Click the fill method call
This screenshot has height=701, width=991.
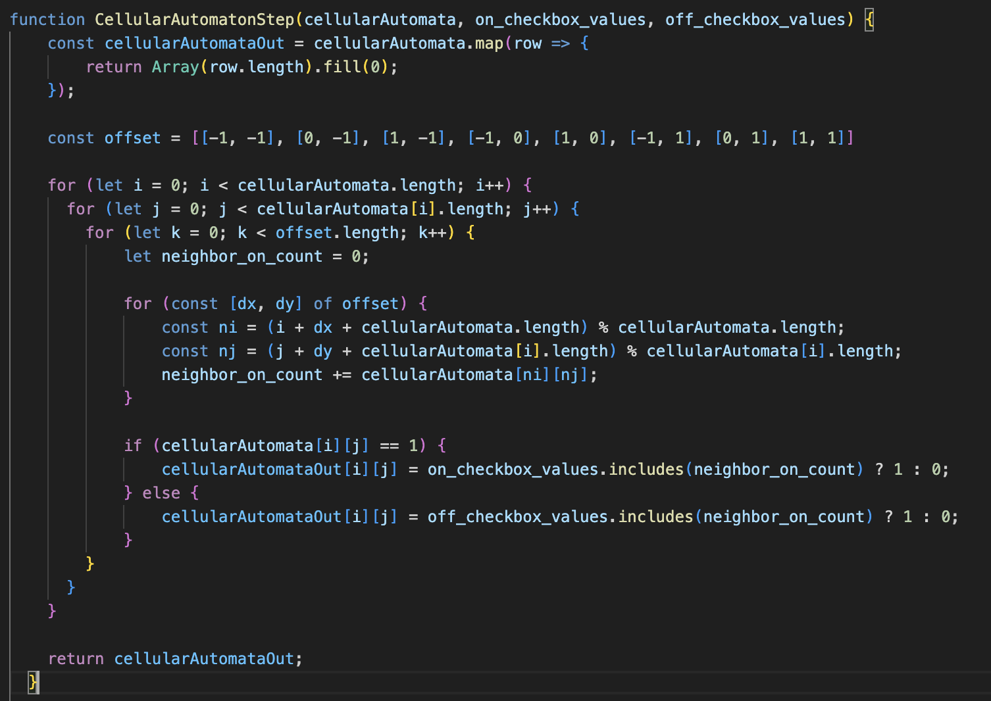342,67
